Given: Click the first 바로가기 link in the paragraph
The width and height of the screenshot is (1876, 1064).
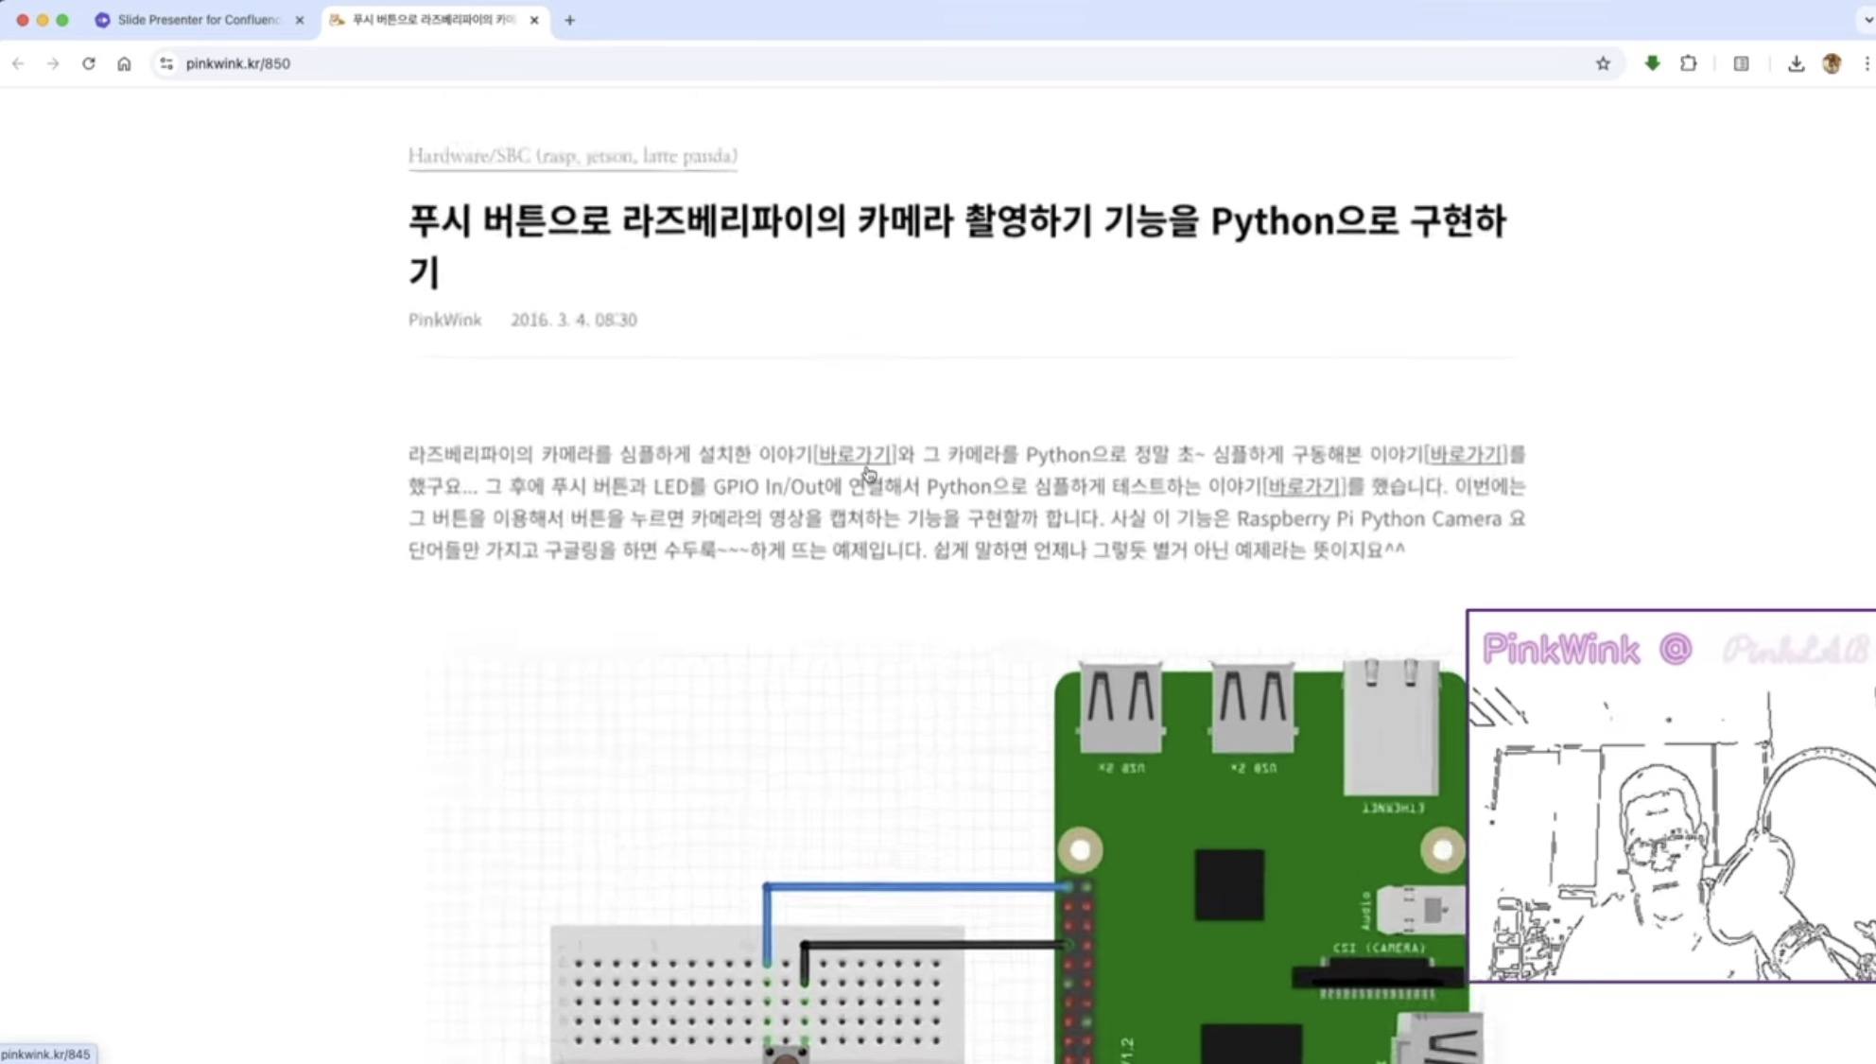Looking at the screenshot, I should [x=854, y=455].
